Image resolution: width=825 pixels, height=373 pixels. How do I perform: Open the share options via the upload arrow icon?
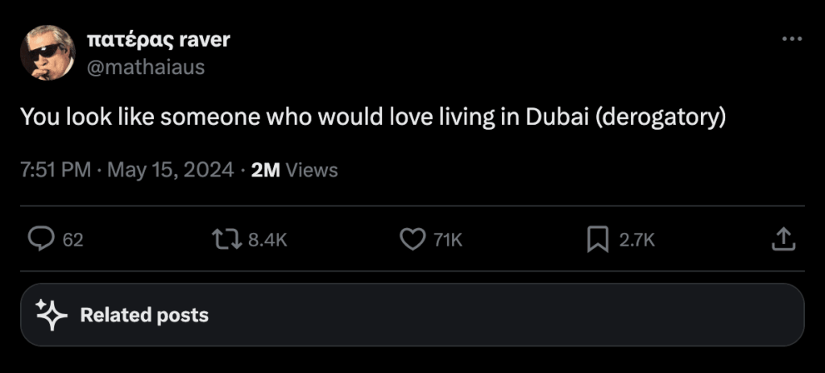784,238
